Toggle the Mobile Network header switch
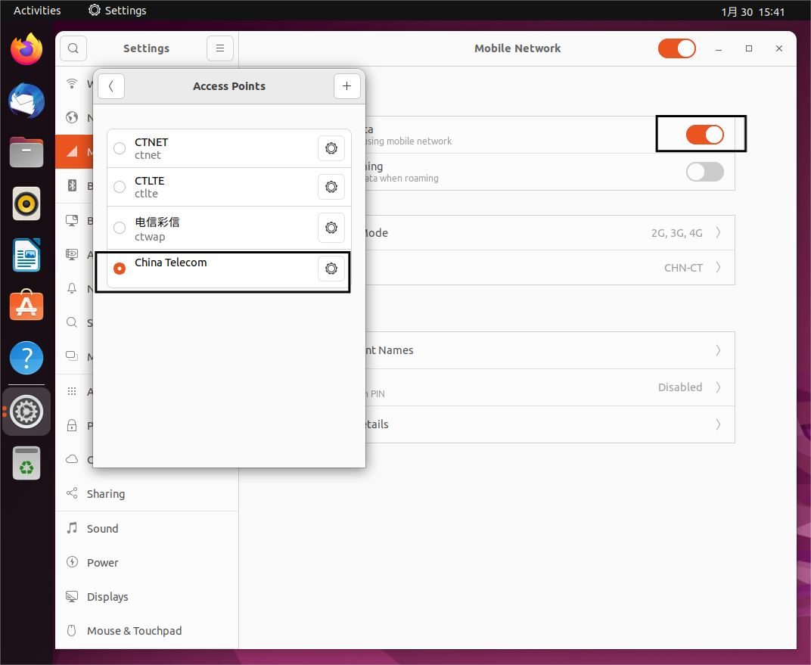 (x=676, y=48)
